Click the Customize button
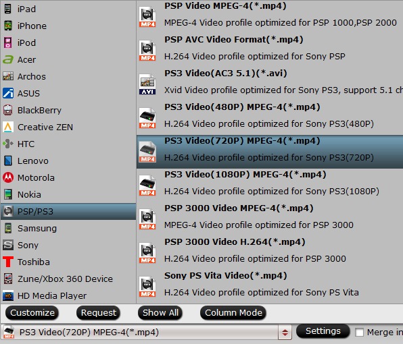Viewport: 403px width, 344px height. click(x=32, y=313)
